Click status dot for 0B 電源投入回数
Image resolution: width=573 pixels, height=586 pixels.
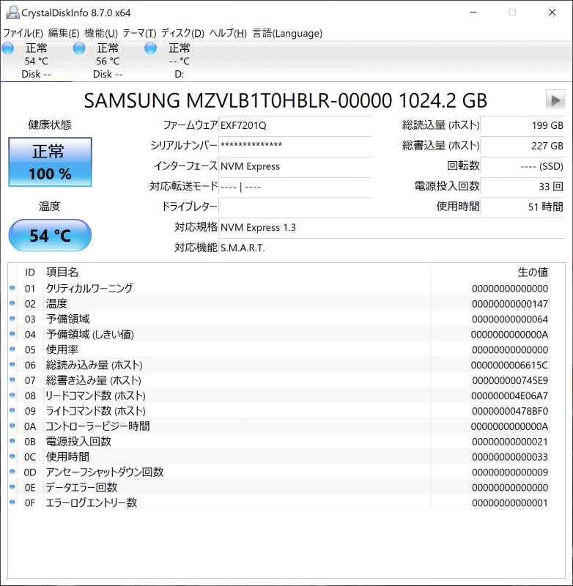[12, 441]
